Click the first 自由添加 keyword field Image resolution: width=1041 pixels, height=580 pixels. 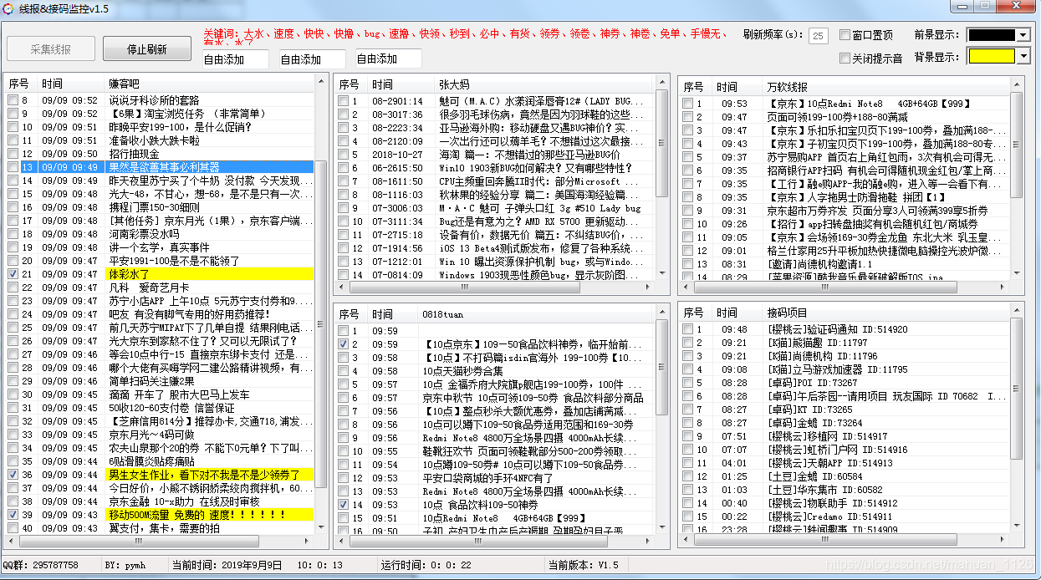pos(236,59)
